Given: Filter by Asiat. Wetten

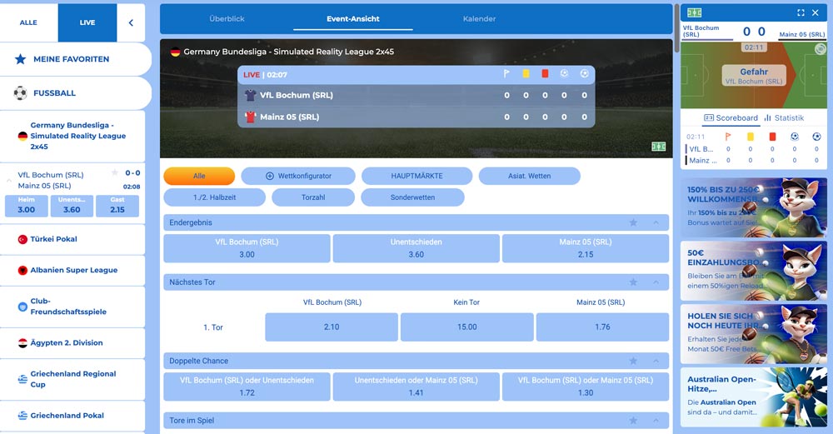Looking at the screenshot, I should click(x=529, y=176).
